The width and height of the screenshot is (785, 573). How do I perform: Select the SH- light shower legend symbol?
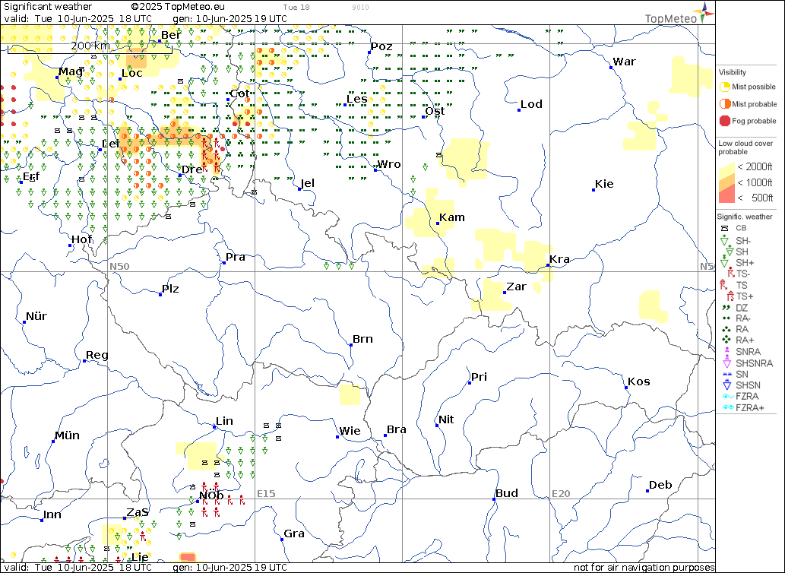click(724, 241)
